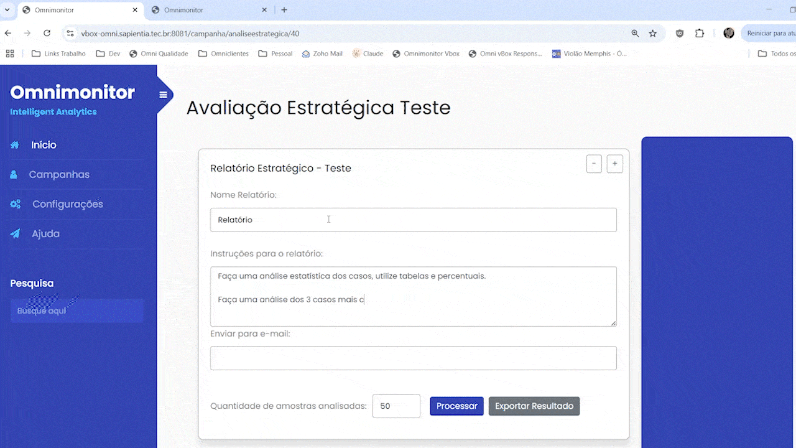This screenshot has width=796, height=448.
Task: Click Reiniciar para atualizar button
Action: click(769, 34)
